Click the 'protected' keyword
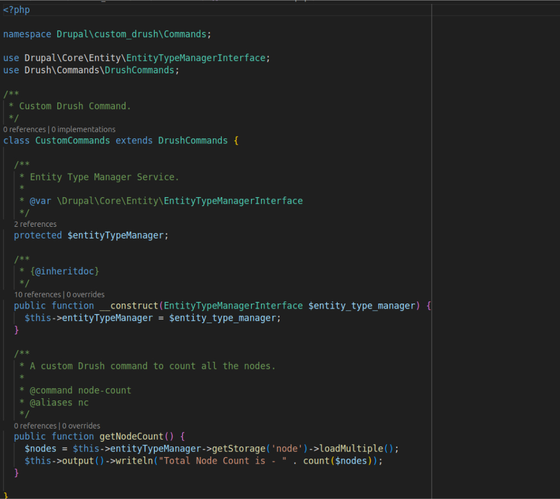The height and width of the screenshot is (499, 560). (x=38, y=235)
